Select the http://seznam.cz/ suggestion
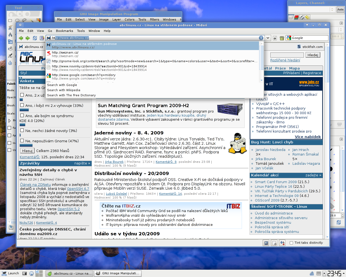346x277 pixels. [152, 54]
